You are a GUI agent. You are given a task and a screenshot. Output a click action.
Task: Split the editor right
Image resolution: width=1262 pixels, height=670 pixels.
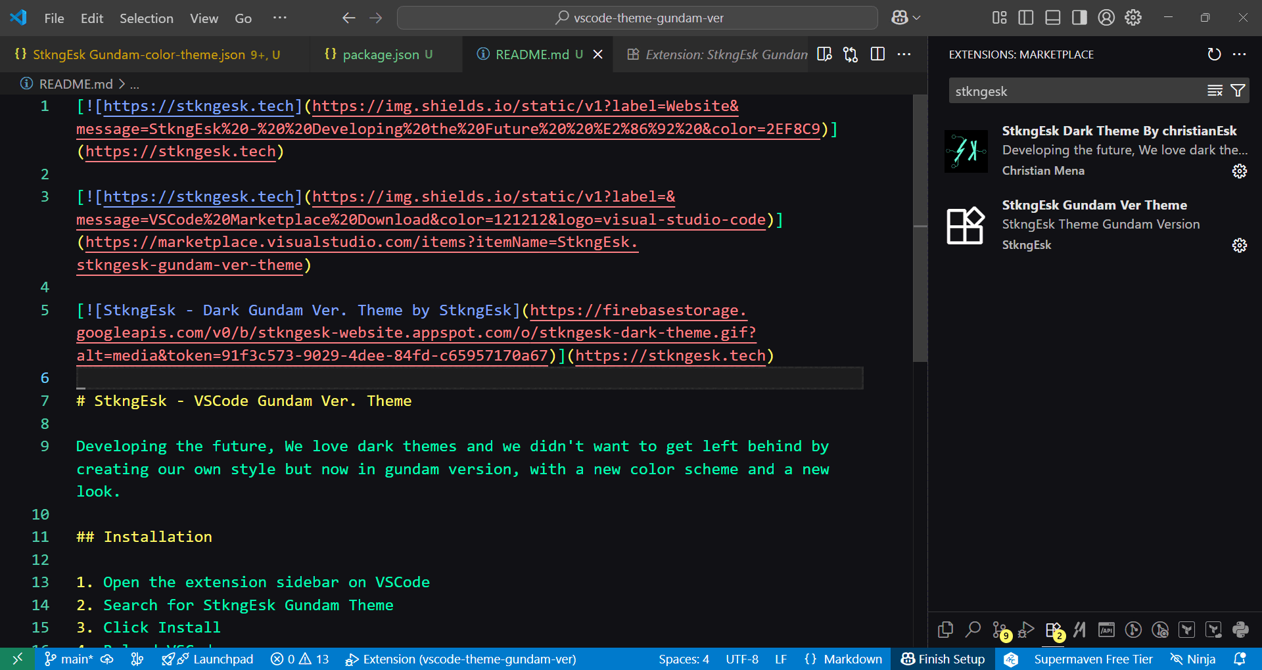pos(877,55)
